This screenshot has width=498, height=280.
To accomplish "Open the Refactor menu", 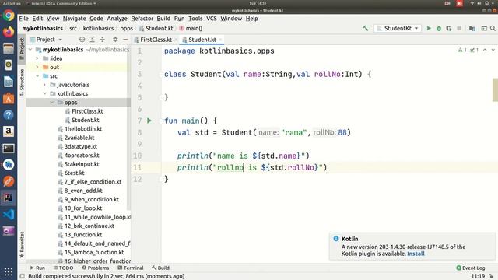I will [x=142, y=19].
